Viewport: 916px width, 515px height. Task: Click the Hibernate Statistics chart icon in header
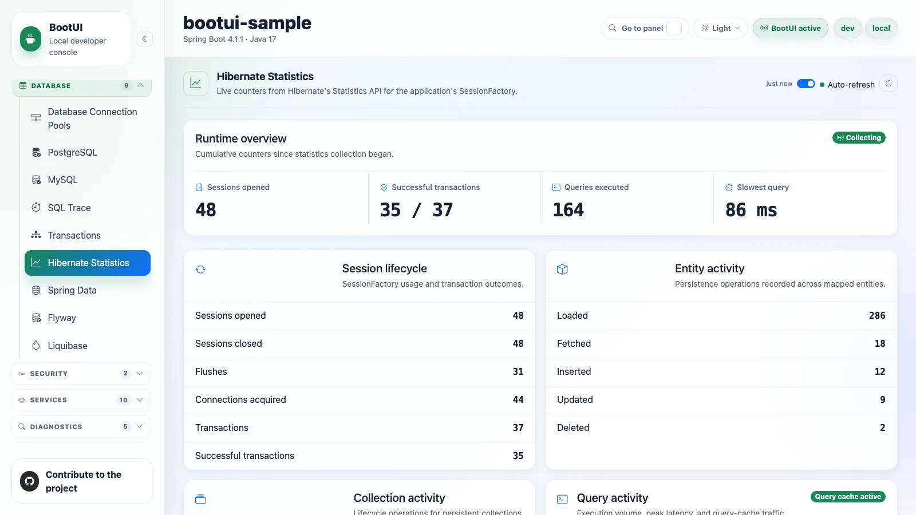[x=196, y=84]
